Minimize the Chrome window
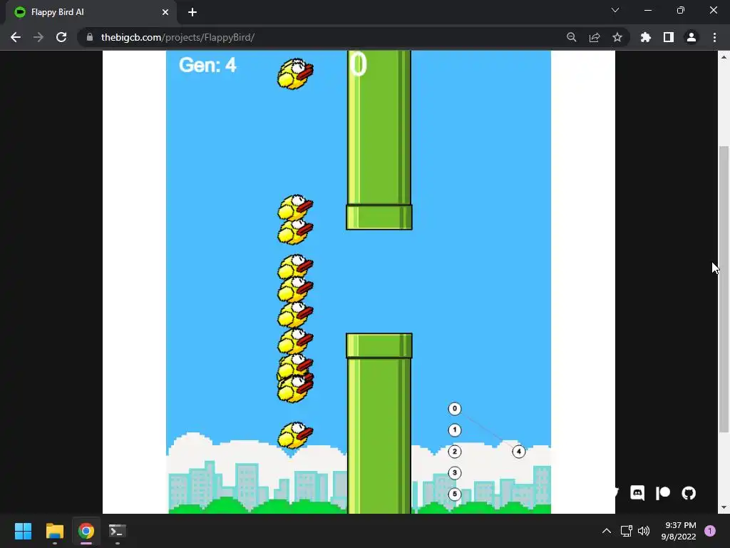This screenshot has height=548, width=730. 647,10
